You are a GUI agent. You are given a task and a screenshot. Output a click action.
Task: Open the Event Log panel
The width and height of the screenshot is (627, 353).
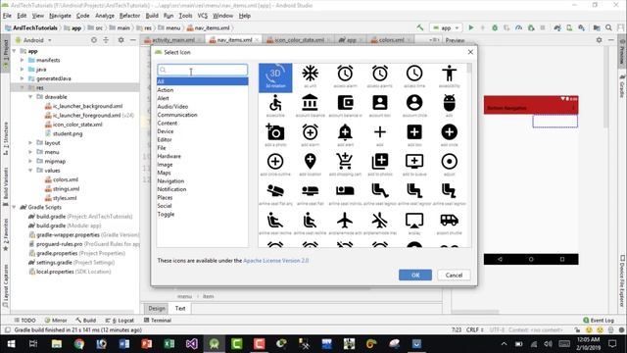pyautogui.click(x=599, y=321)
